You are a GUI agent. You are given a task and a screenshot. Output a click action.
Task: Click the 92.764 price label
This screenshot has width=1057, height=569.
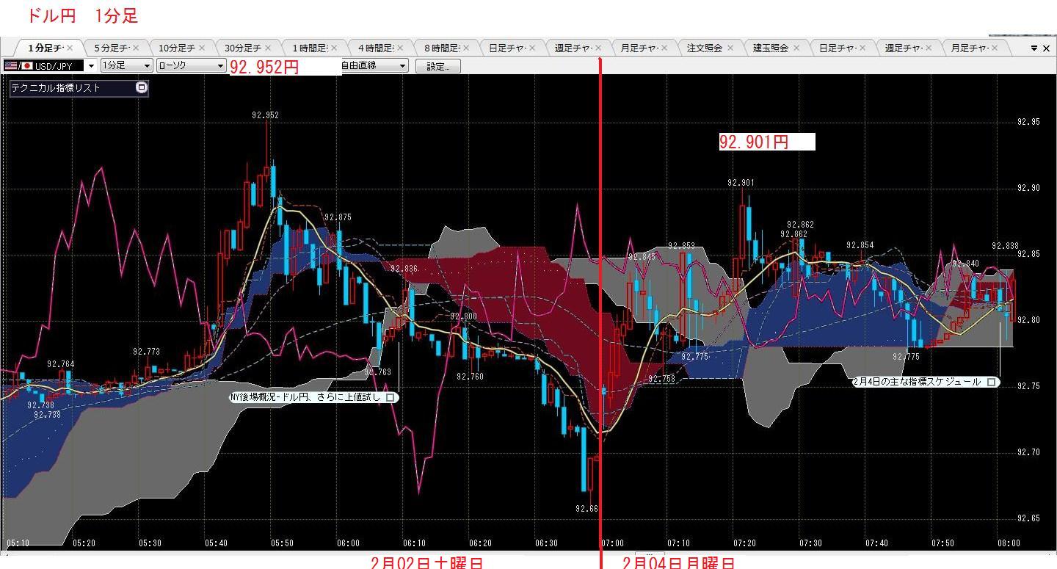[61, 364]
